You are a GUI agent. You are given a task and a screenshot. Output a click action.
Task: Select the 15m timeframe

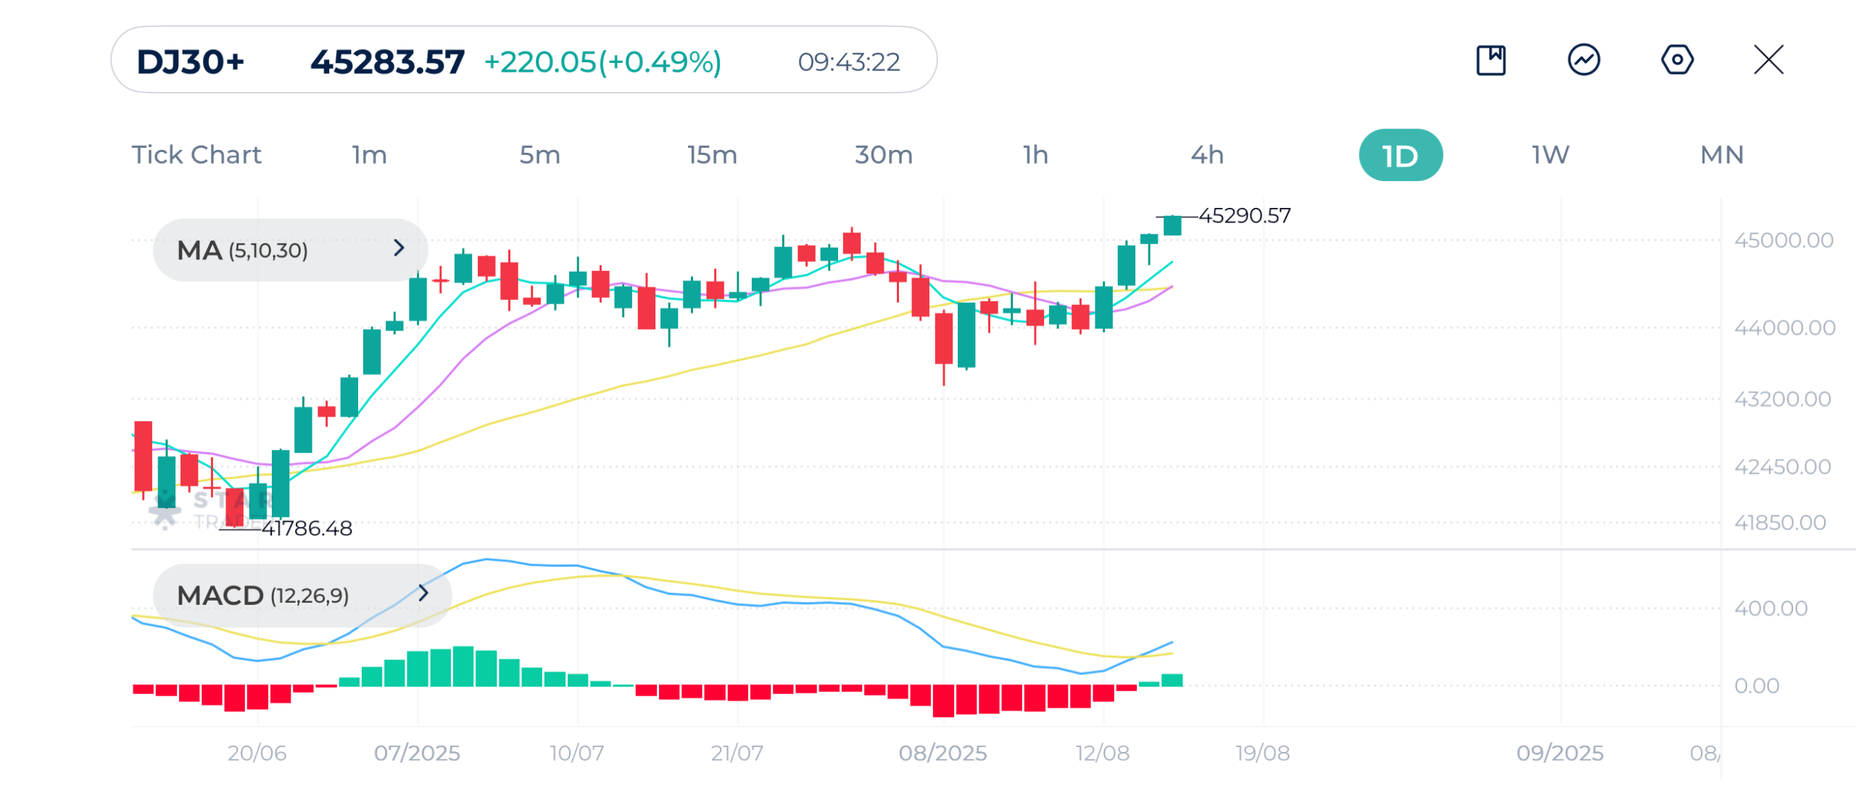(x=712, y=155)
